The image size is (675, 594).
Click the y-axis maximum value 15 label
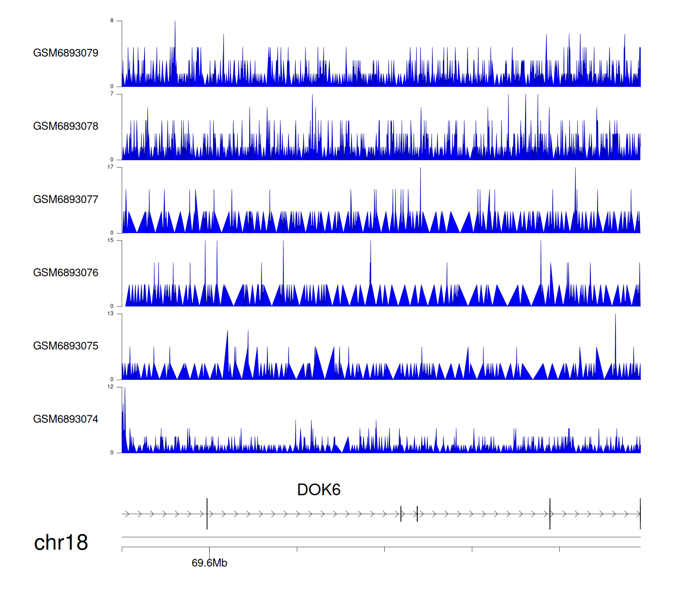(x=110, y=240)
